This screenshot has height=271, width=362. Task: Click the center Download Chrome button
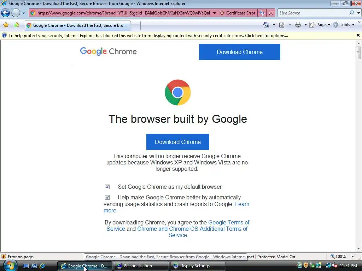[x=178, y=142]
